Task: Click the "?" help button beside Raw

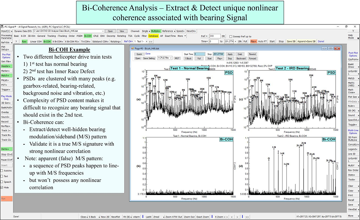Action: [16, 41]
